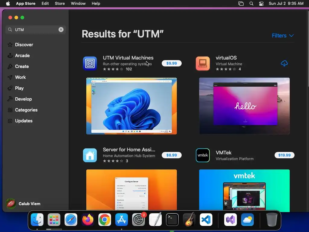This screenshot has height=232, width=309.
Task: Launch Visual Studio from the Dock
Action: coord(231,220)
